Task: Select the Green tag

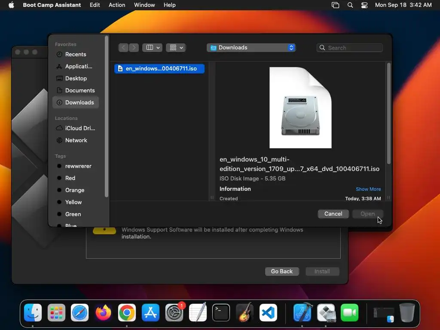Action: [x=76, y=214]
